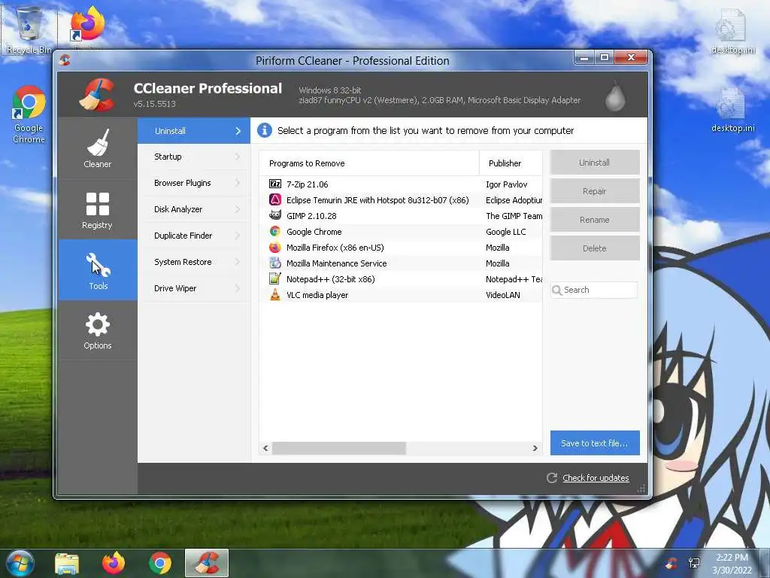Select the "GIMP 2.10.28" row
This screenshot has height=578, width=770.
401,216
